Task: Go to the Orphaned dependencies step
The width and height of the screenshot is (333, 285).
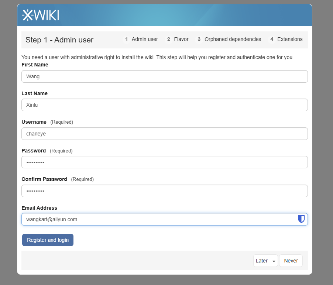Action: click(229, 39)
